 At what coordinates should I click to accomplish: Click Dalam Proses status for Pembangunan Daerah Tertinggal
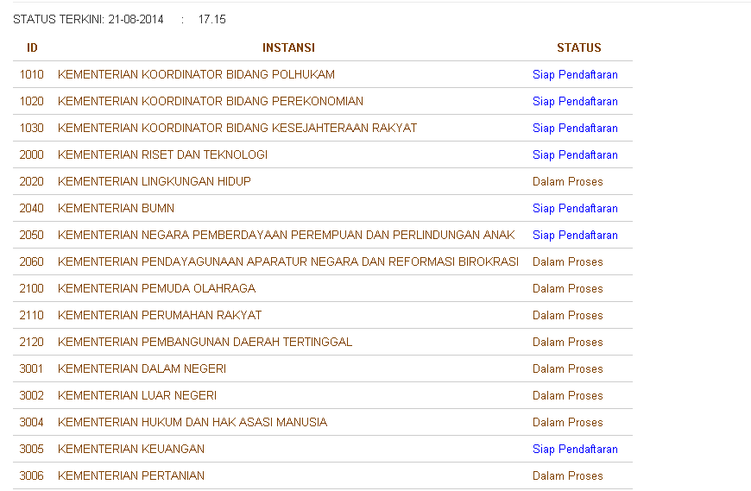[567, 343]
